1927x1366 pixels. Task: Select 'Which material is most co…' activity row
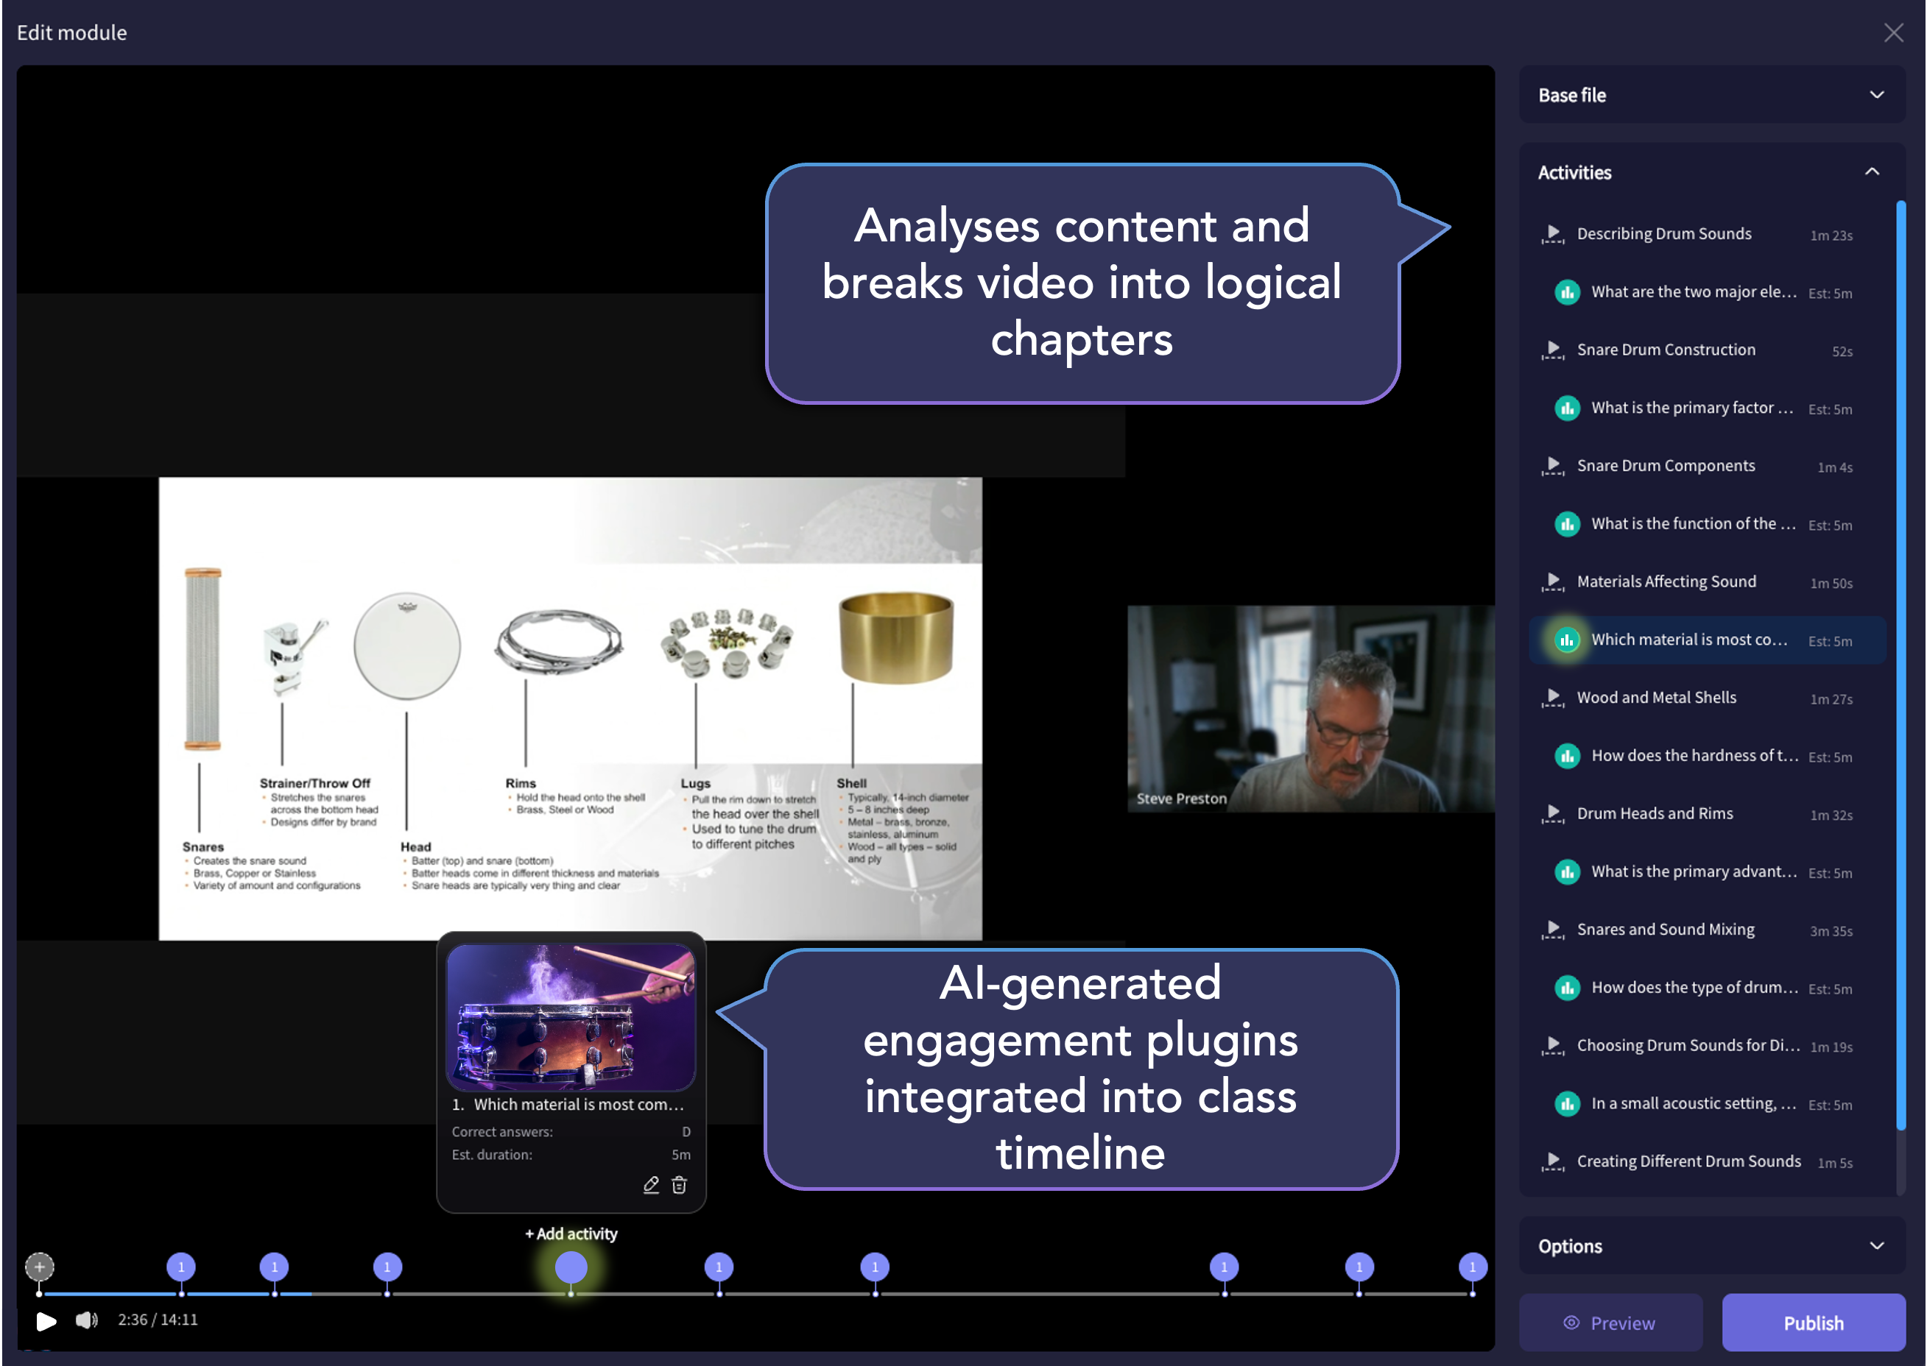[1707, 640]
